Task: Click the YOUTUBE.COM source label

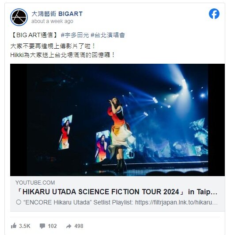Action: click(35, 182)
